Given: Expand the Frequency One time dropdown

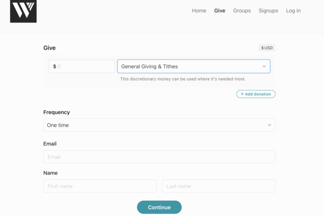Looking at the screenshot, I should coord(153,125).
